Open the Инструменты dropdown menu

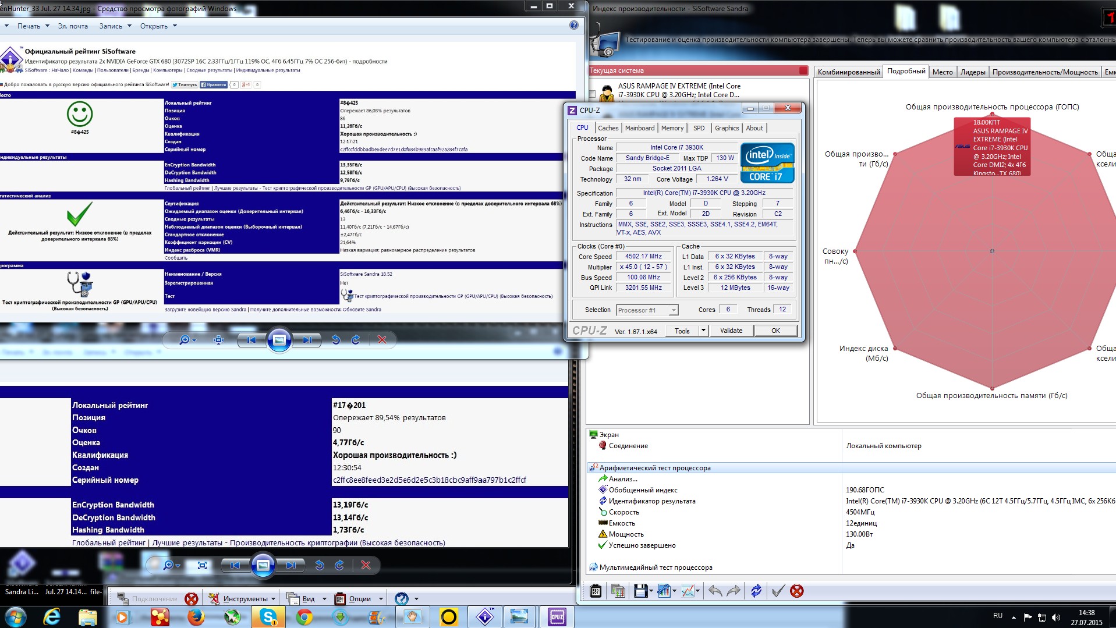[245, 599]
